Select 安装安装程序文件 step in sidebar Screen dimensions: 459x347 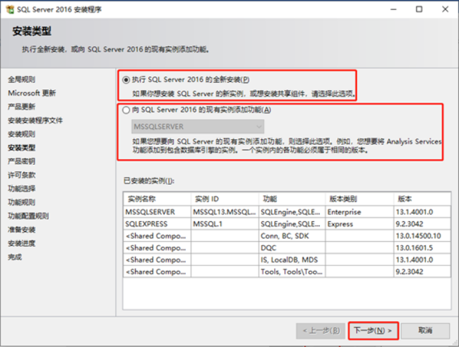click(x=35, y=121)
